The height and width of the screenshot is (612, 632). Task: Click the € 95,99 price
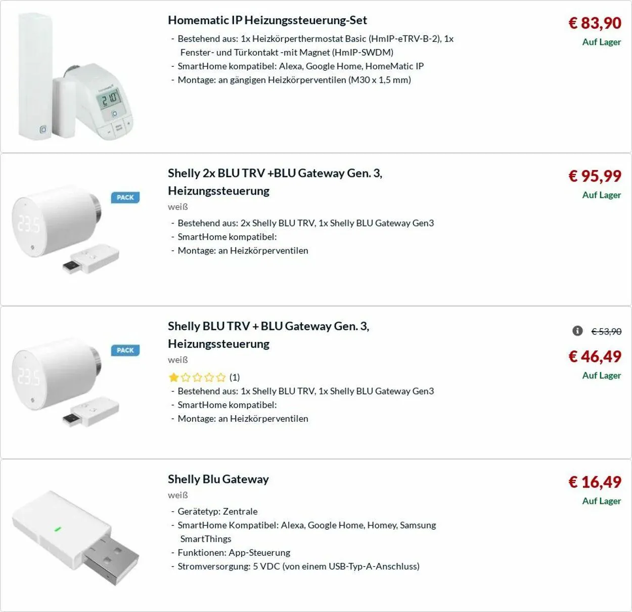pos(595,176)
